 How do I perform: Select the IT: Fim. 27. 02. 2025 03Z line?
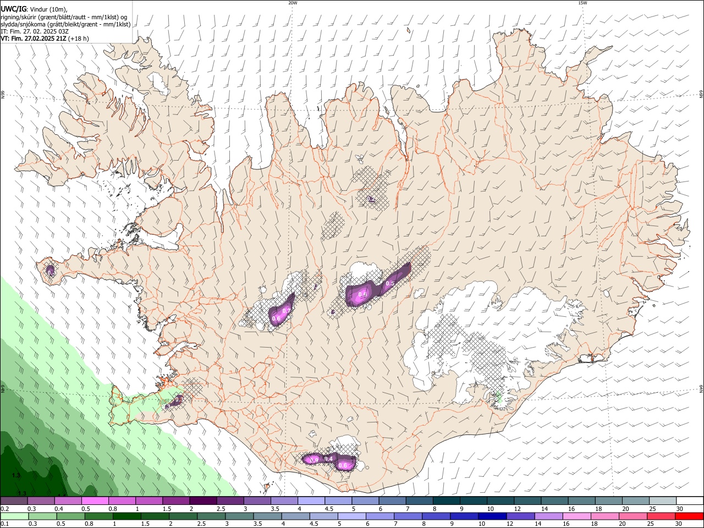[x=34, y=31]
